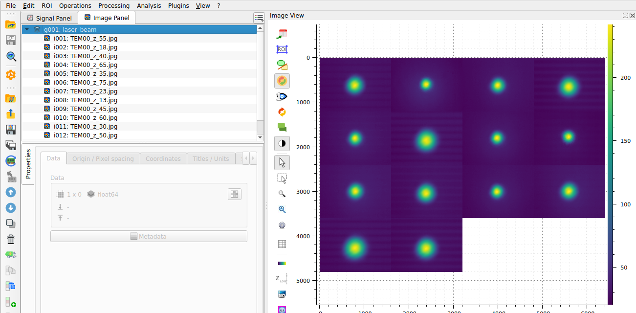Select image i004: TEM00_z_65.jpg

[139, 65]
